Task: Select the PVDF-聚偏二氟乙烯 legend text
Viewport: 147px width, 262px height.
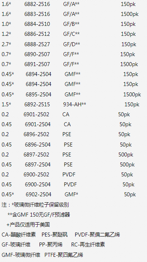Action: (x=97, y=235)
